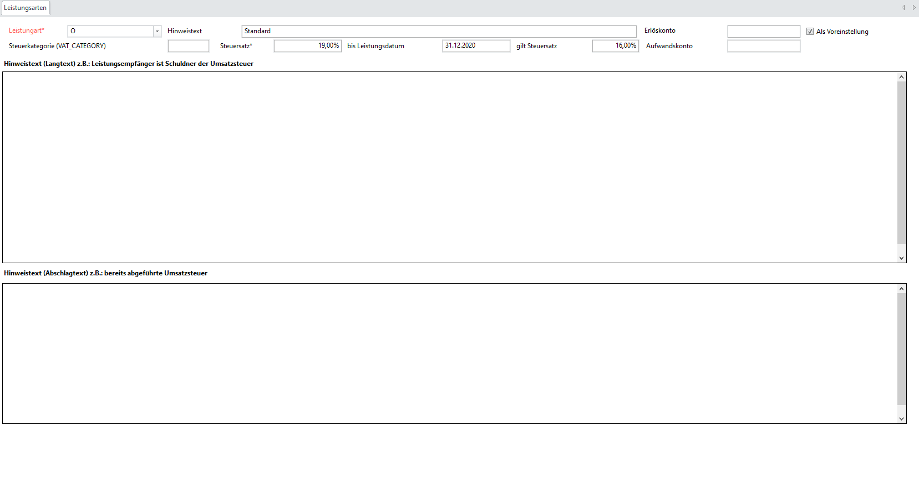Click the gilt Steuersatz field showing 16,00%
This screenshot has height=497, width=919.
(615, 46)
